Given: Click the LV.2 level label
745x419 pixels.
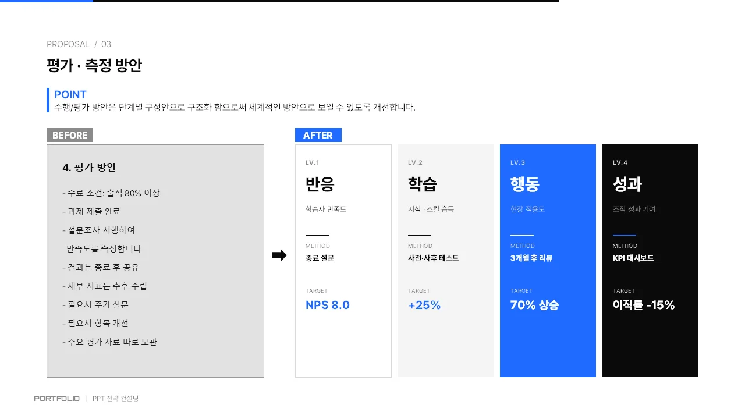Looking at the screenshot, I should [x=416, y=163].
